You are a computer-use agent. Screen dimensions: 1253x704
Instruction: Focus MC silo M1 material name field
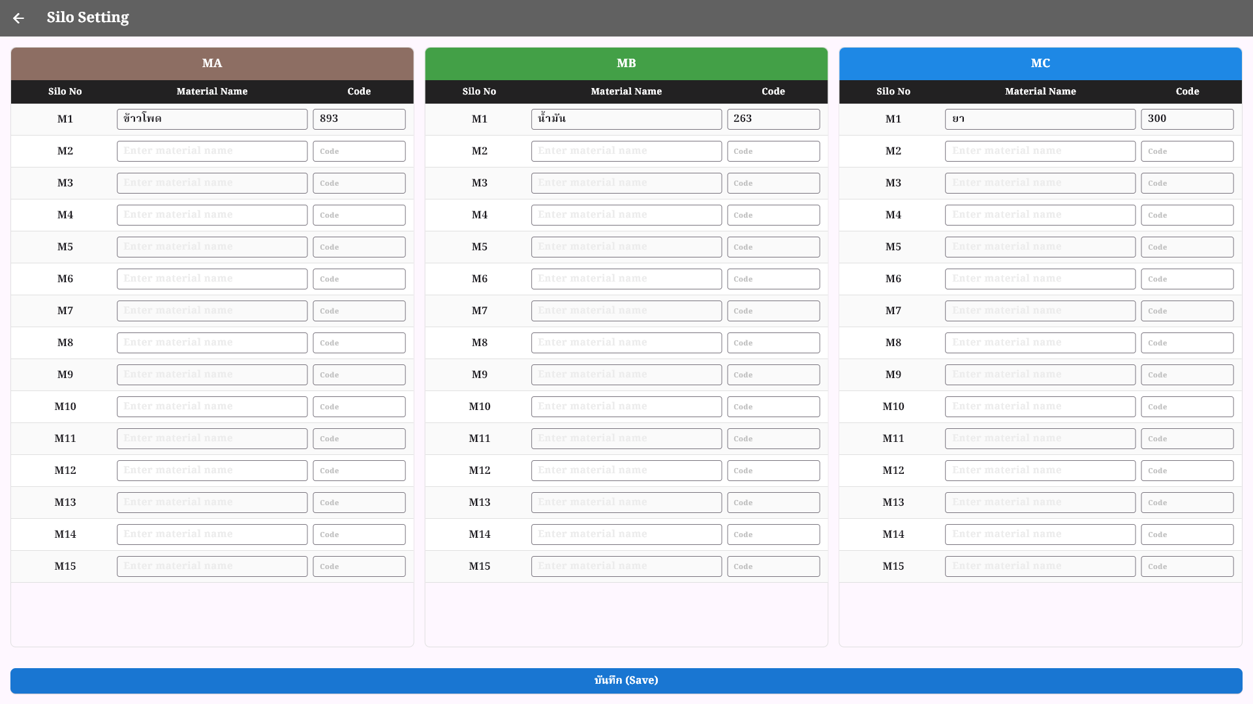[x=1040, y=119]
